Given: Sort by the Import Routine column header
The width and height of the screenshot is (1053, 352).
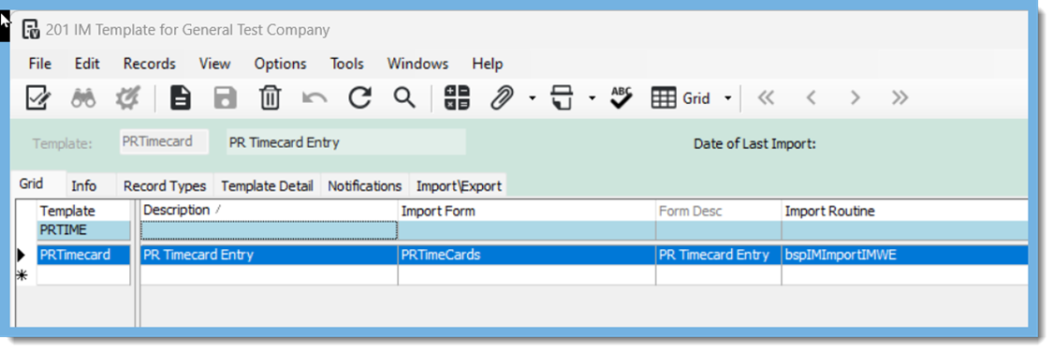Looking at the screenshot, I should coord(904,211).
